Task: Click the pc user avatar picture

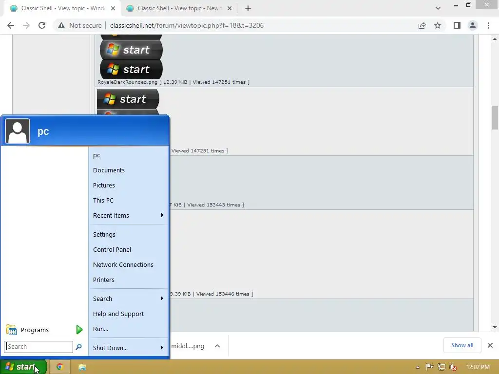Action: [x=18, y=131]
